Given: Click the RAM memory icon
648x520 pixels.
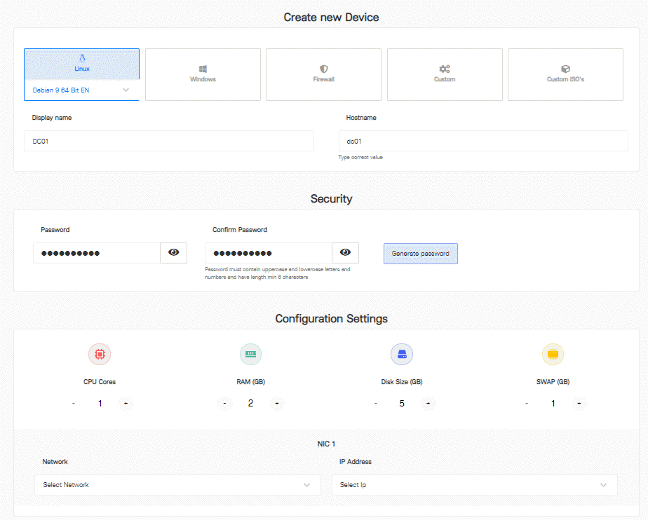Looking at the screenshot, I should (x=250, y=354).
